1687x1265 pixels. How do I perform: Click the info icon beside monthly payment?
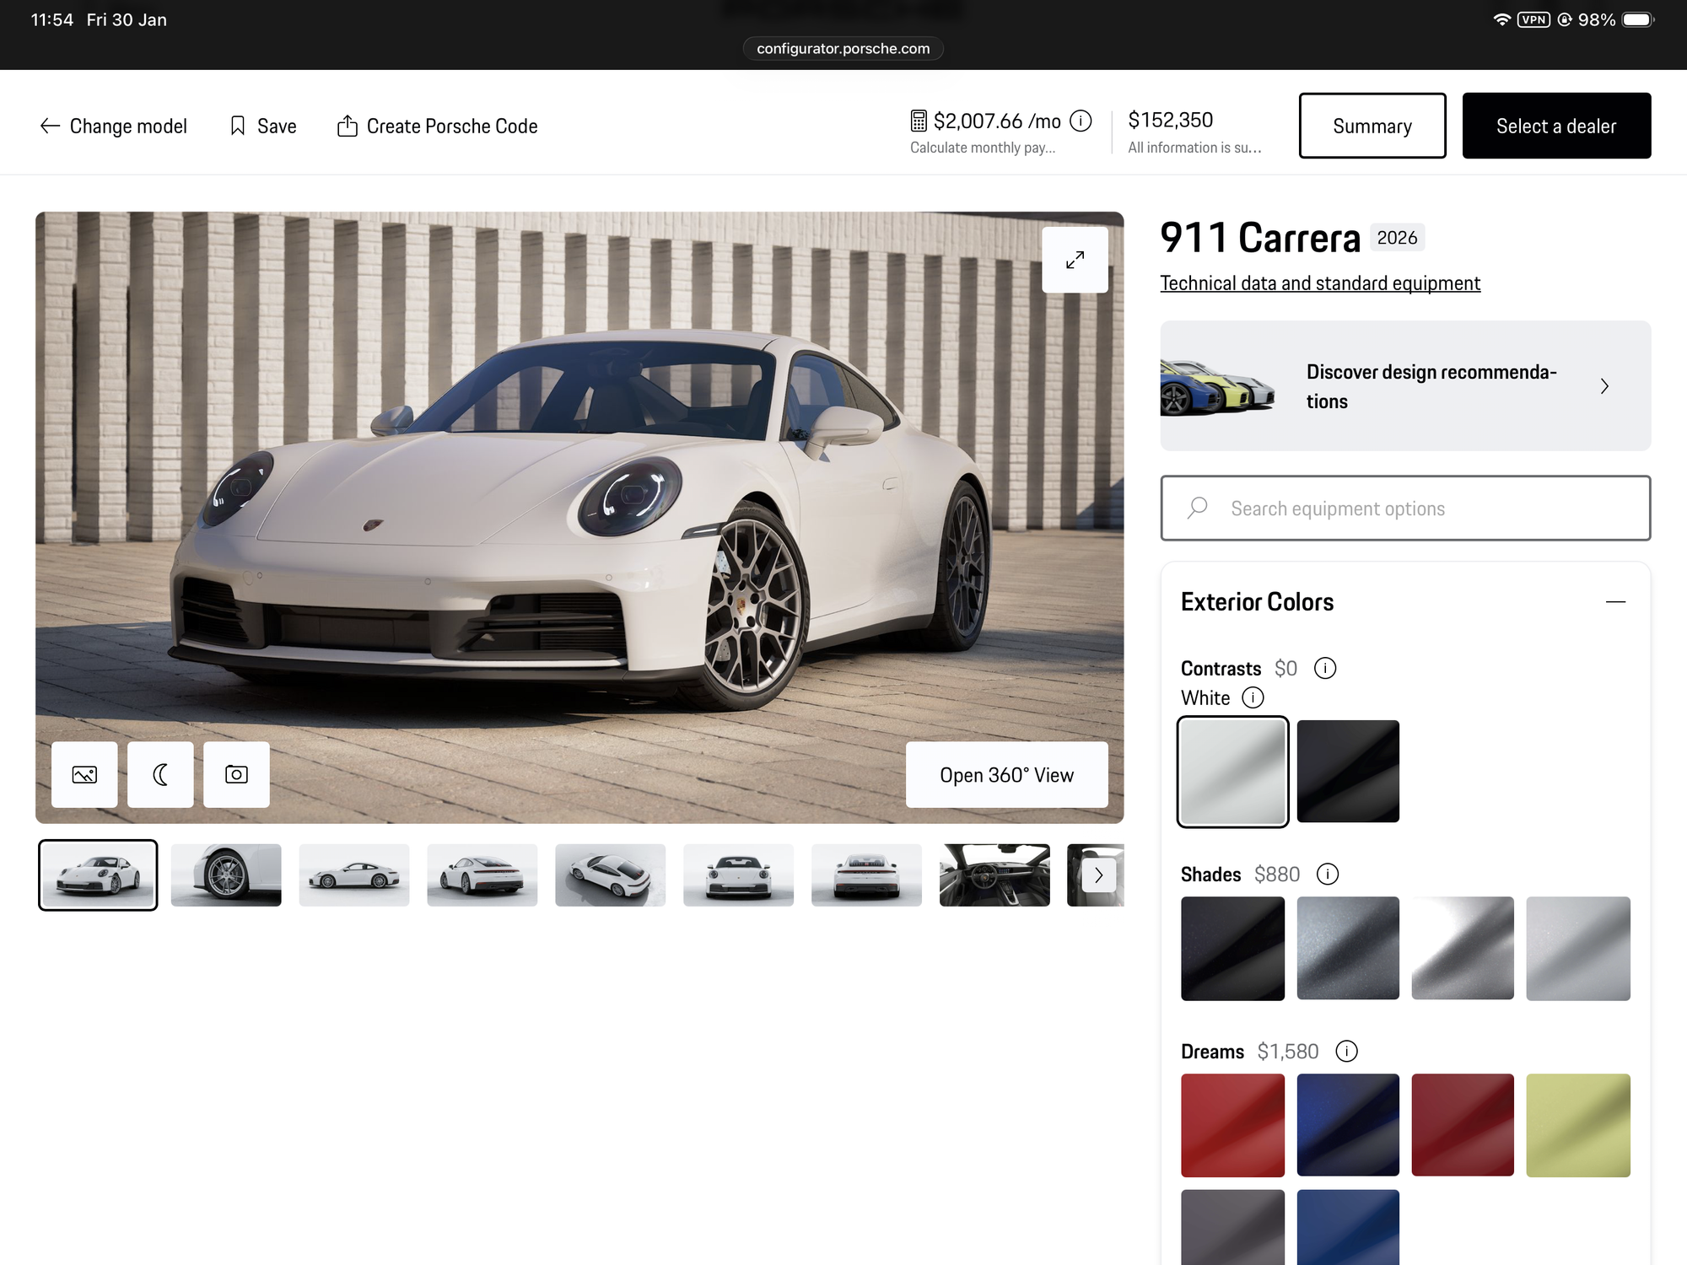tap(1081, 121)
